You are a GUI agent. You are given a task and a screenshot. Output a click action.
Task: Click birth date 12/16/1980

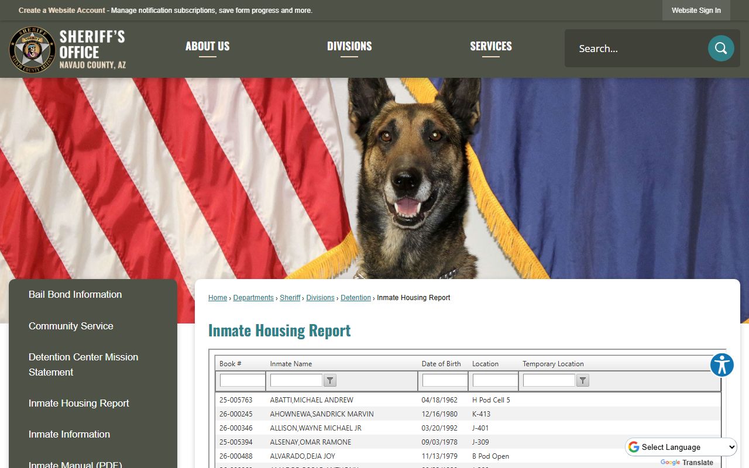coord(439,414)
